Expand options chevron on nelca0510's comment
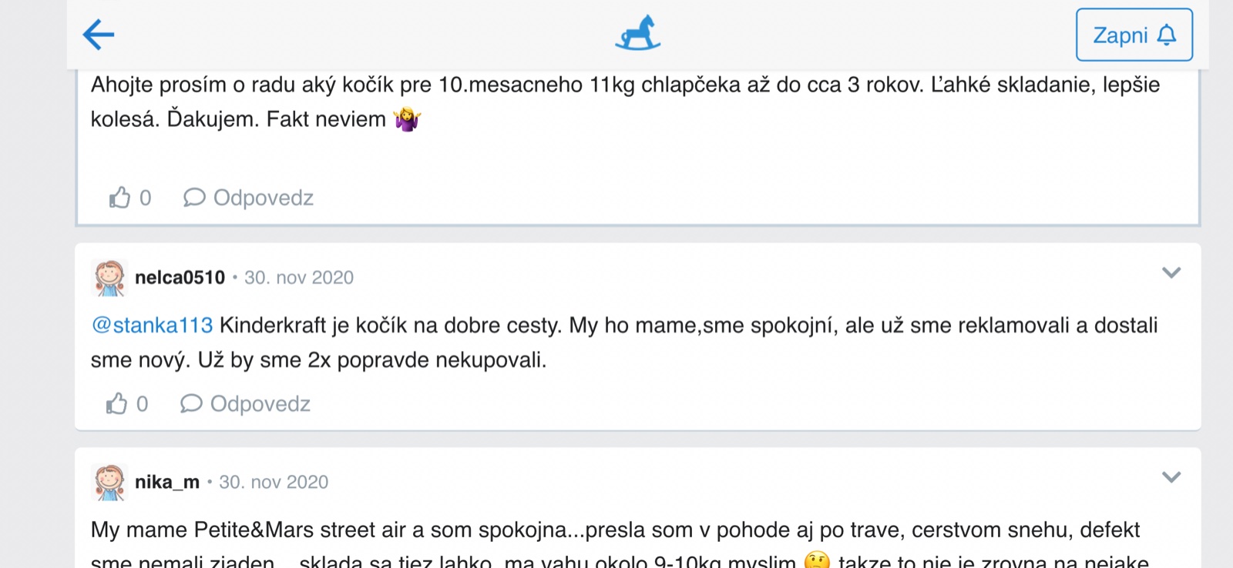Viewport: 1233px width, 568px height. [1171, 272]
